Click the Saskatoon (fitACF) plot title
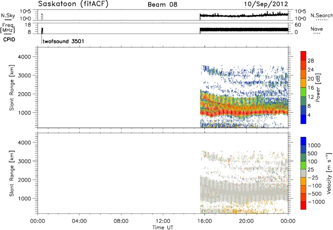Viewport: 333px width, 230px height. 73,4
